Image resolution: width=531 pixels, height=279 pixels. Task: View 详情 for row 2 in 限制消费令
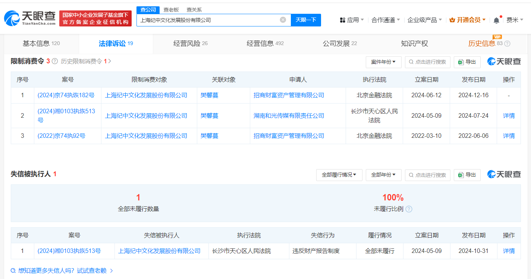tap(509, 116)
